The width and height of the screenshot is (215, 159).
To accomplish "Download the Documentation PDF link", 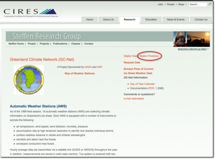I will tap(151, 88).
